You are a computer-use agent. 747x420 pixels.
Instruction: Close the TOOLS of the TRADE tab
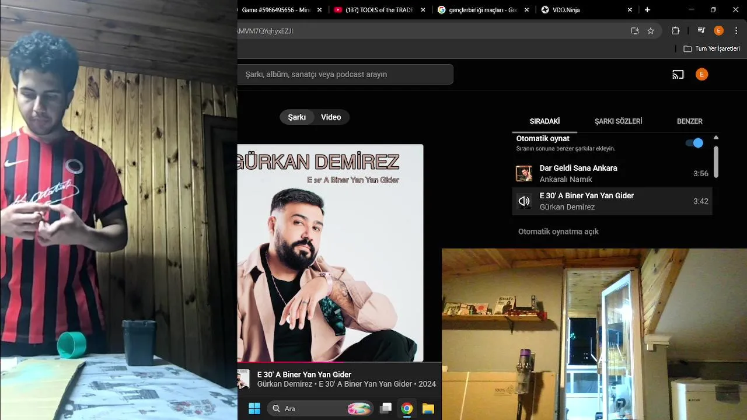423,10
